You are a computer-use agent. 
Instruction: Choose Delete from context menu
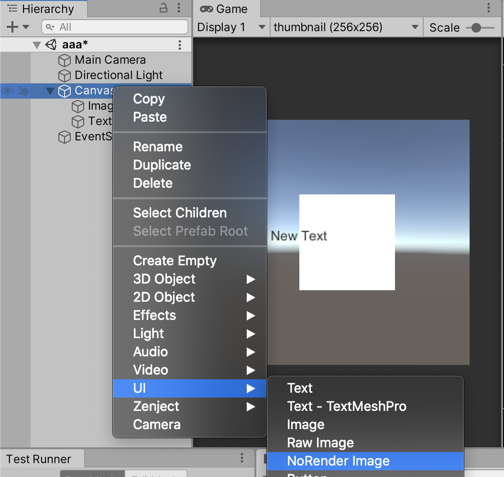[190, 183]
